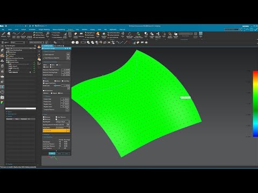Toggle the Needles checkbox in Plot section
258x193 pixels.
(x=44, y=81)
